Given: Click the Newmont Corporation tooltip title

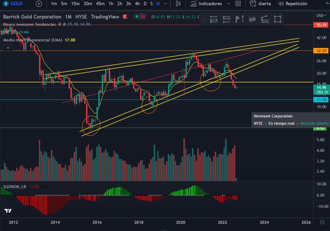Looking at the screenshot, I should pyautogui.click(x=273, y=116).
